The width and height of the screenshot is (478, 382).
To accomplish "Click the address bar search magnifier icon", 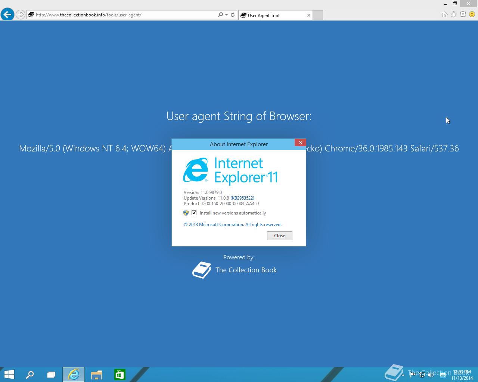I will tap(221, 15).
